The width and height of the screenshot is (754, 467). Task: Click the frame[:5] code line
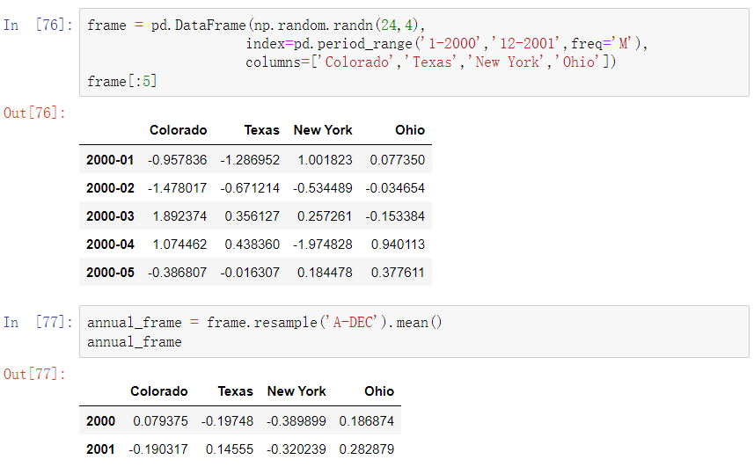tap(121, 81)
